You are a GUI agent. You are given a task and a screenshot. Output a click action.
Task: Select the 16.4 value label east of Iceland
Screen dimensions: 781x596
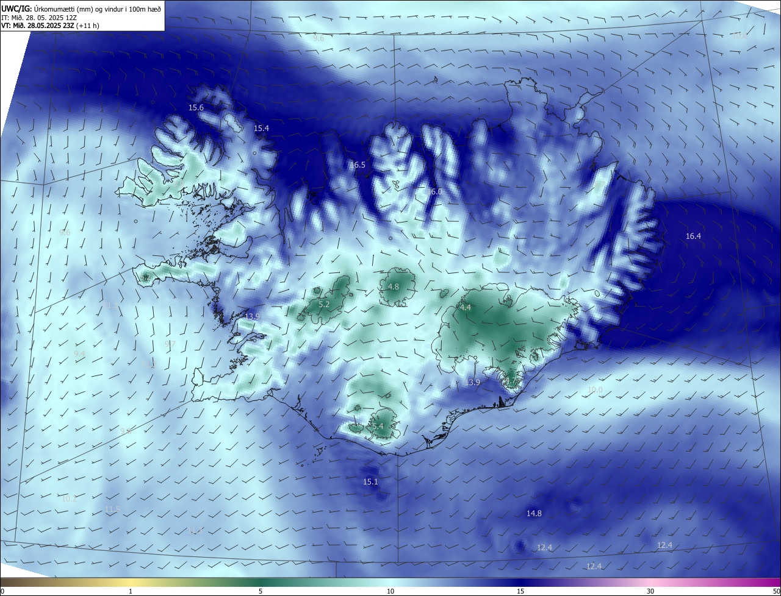pyautogui.click(x=693, y=236)
